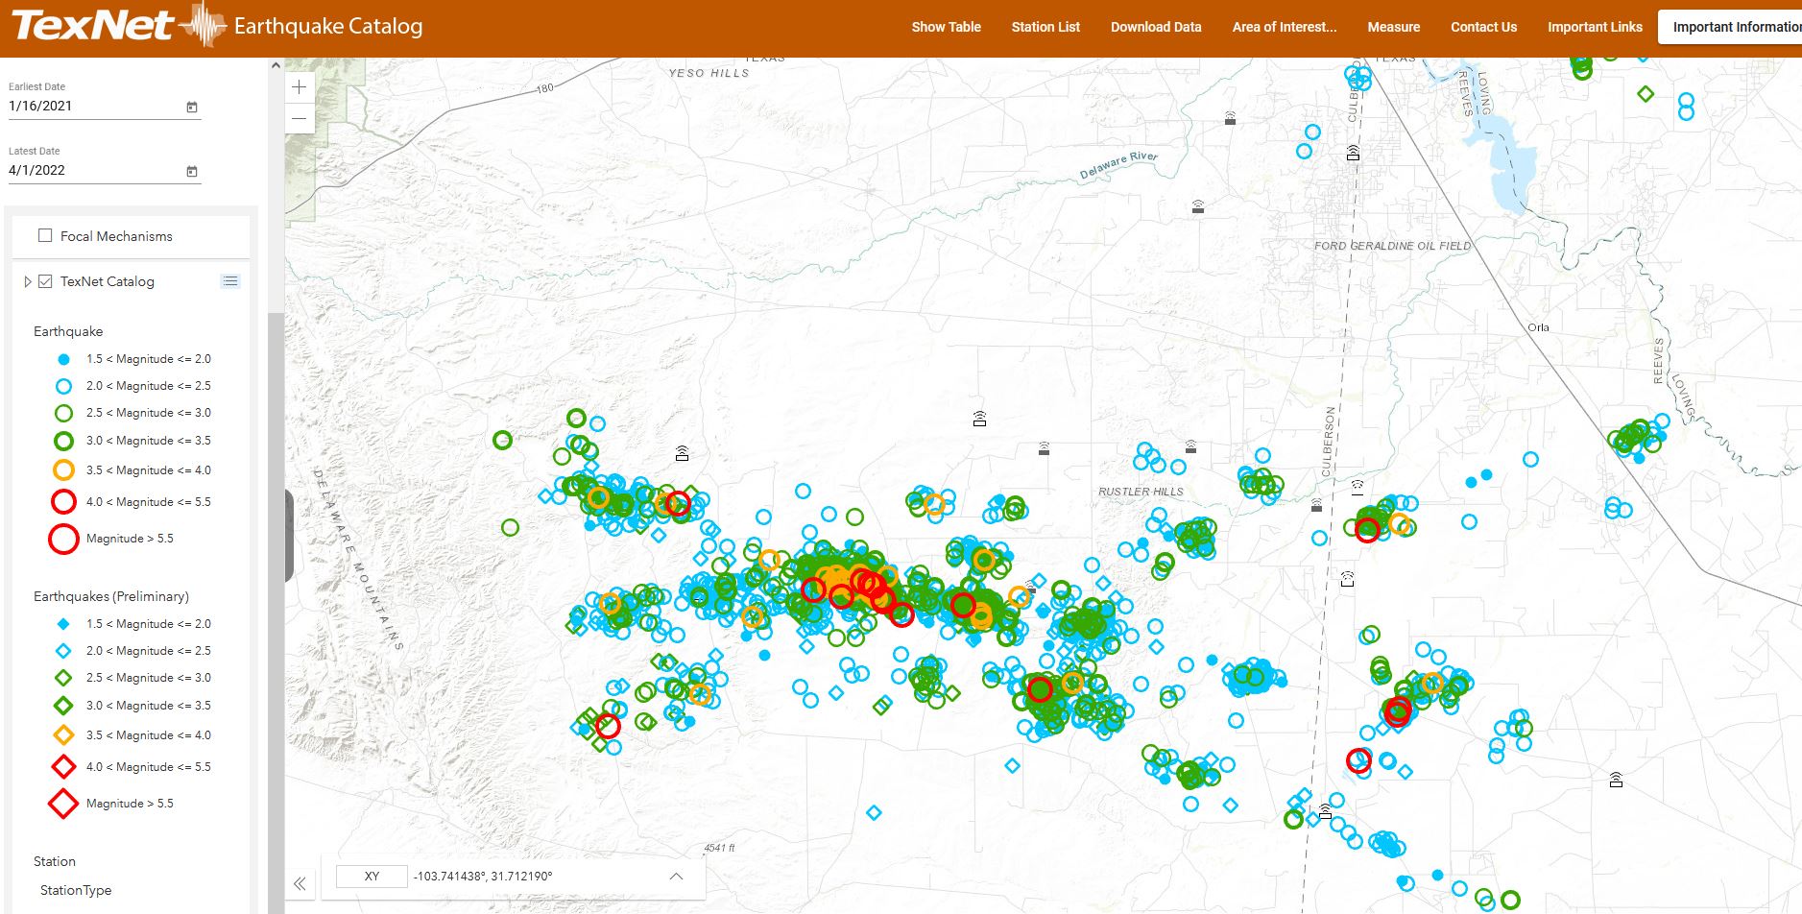The width and height of the screenshot is (1802, 914).
Task: Open the Earliest Date calendar picker
Action: point(192,107)
